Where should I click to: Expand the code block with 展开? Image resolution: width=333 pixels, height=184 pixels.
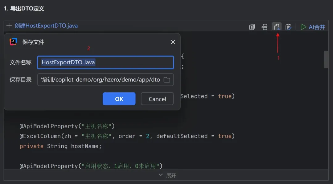click(167, 175)
